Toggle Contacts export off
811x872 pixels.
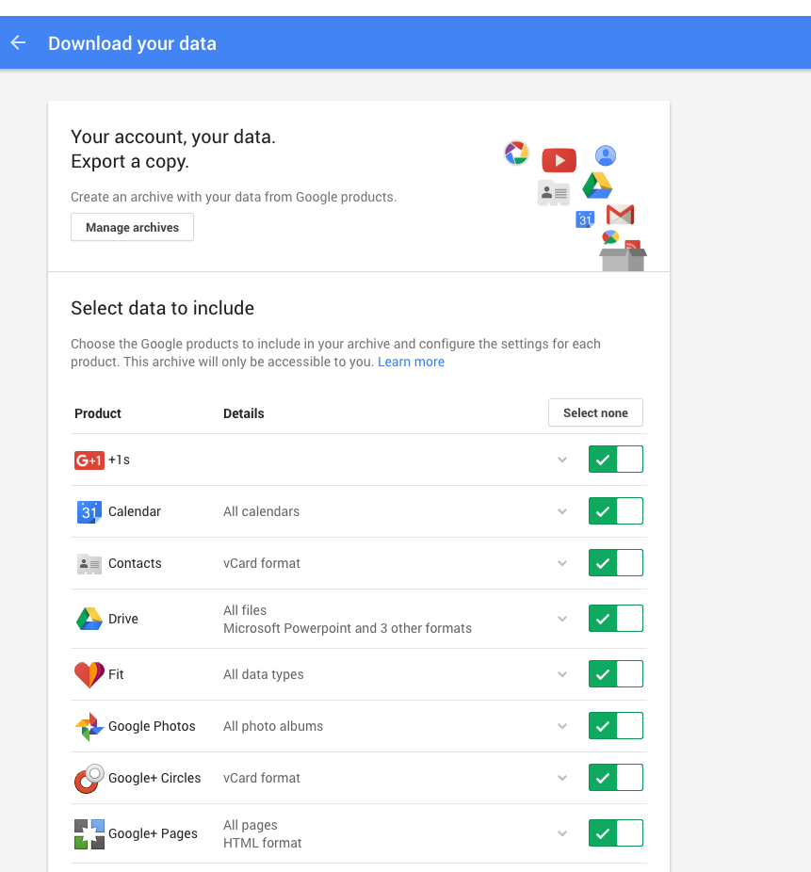point(616,562)
